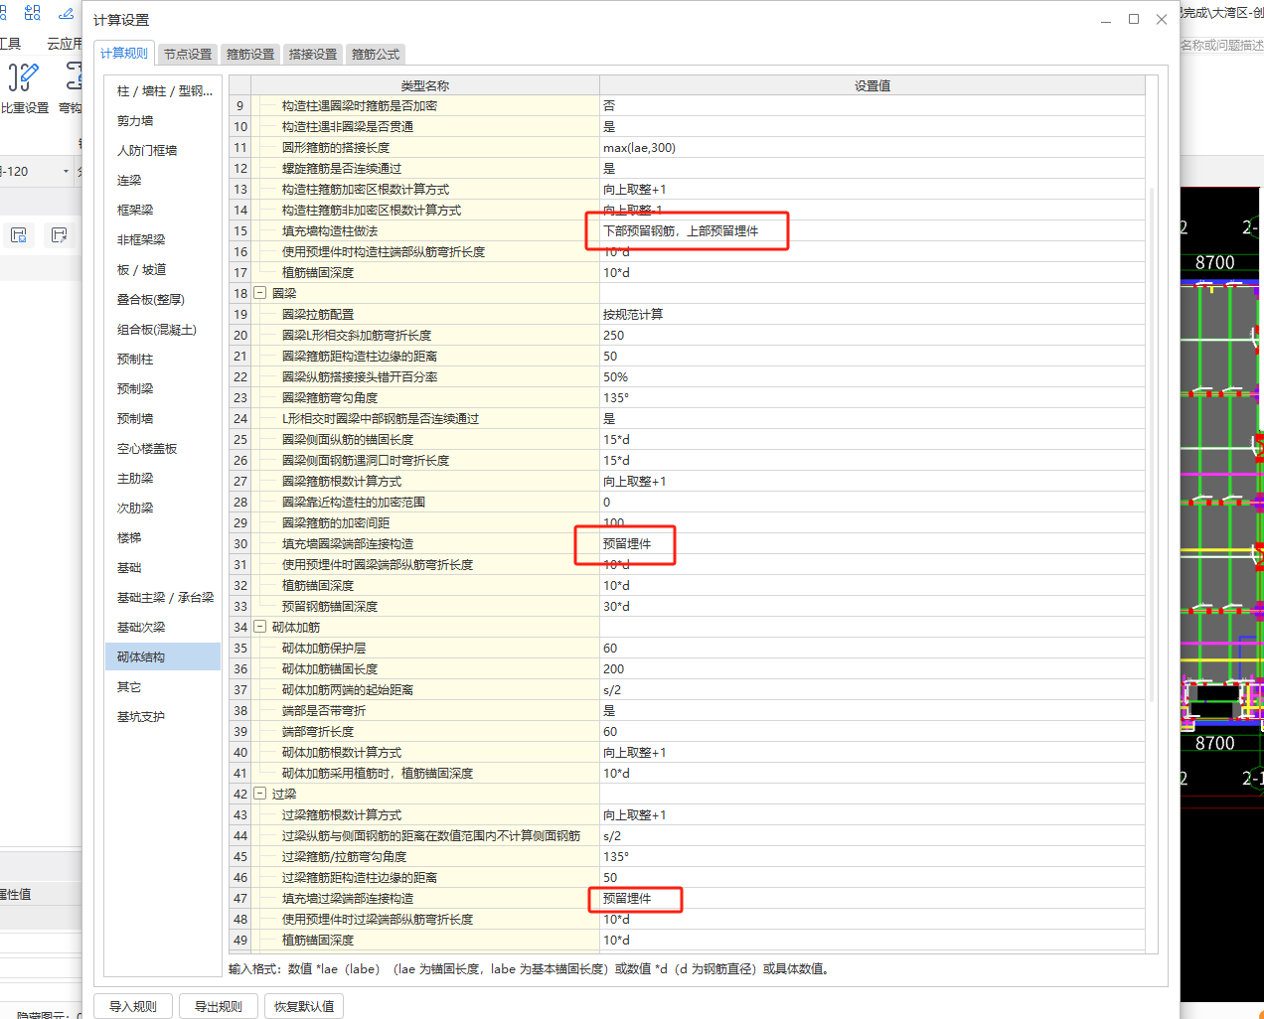
Task: Maximize the 计算设置 dialog
Action: click(1134, 20)
